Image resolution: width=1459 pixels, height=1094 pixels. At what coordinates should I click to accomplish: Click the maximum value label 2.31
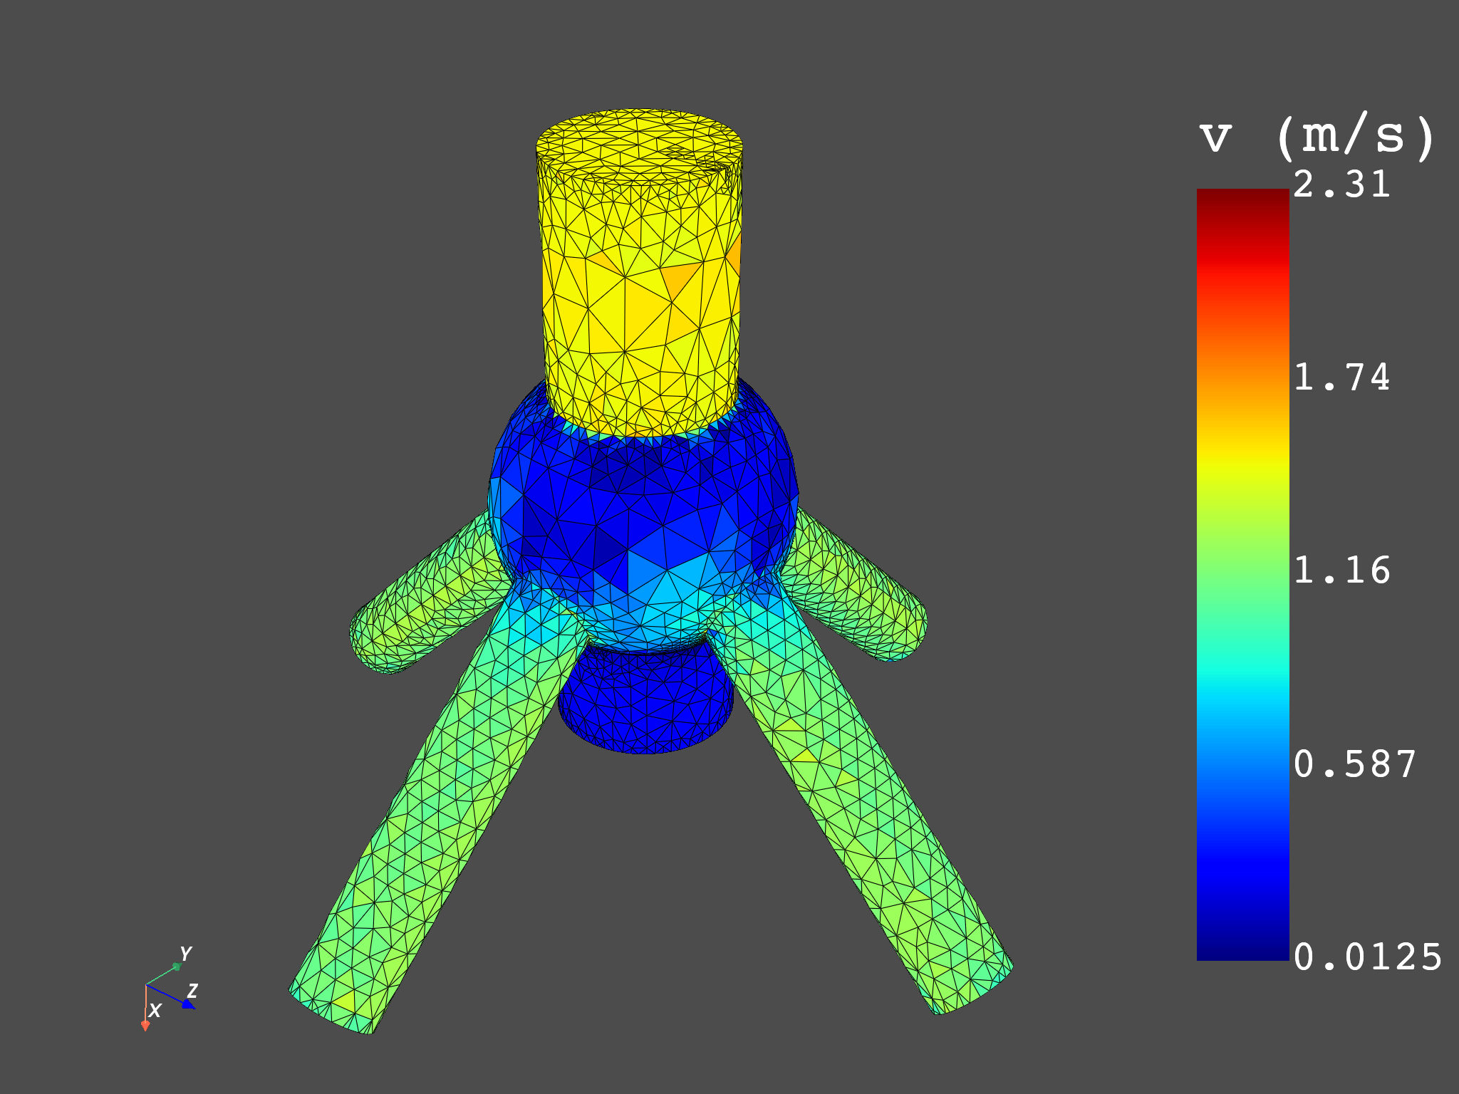1341,184
